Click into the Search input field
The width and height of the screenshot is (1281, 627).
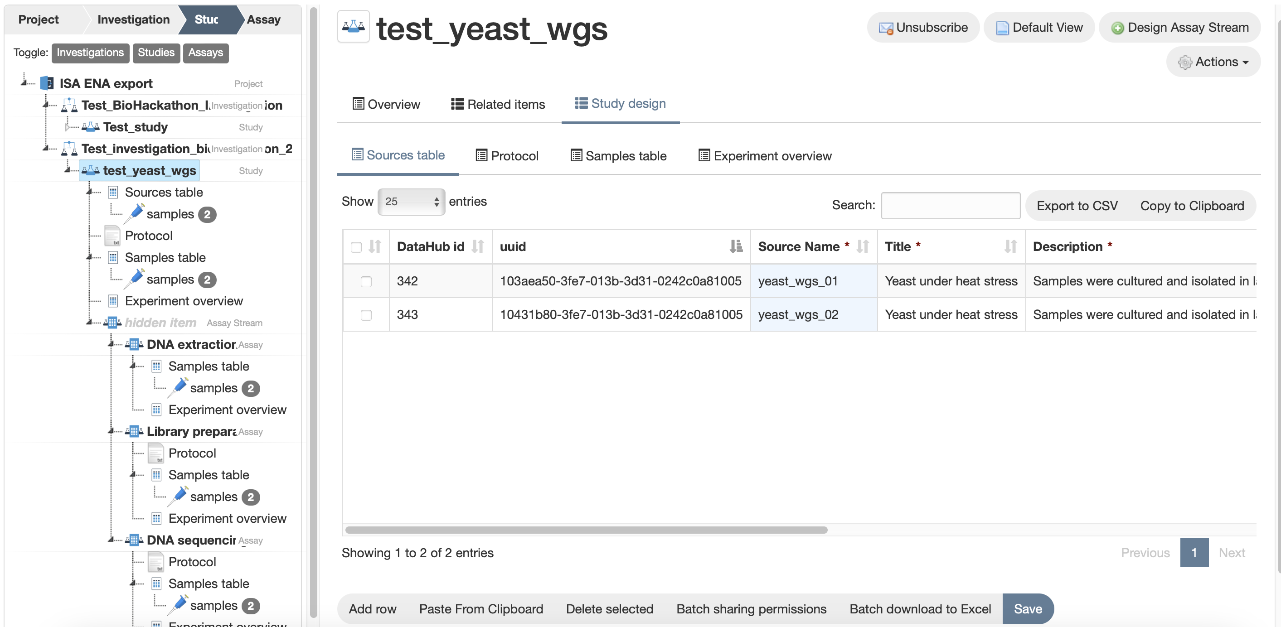tap(950, 205)
